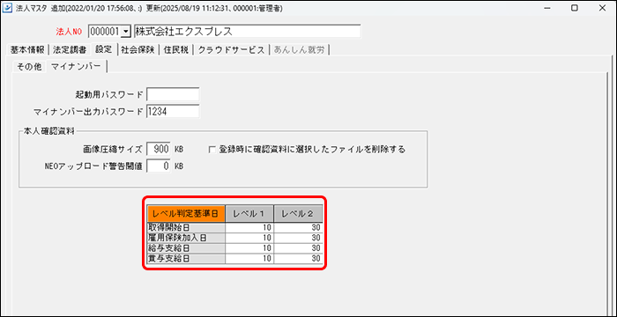617x317 pixels.
Task: Click レベル1 cell for 取得開始日
Action: [249, 227]
